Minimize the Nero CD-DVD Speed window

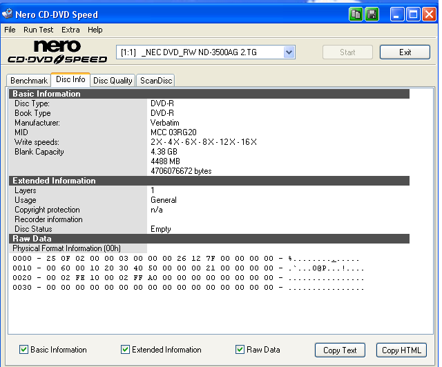397,14
